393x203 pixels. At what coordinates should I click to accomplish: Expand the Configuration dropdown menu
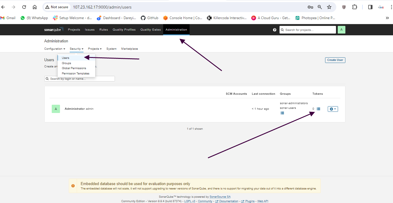point(55,49)
